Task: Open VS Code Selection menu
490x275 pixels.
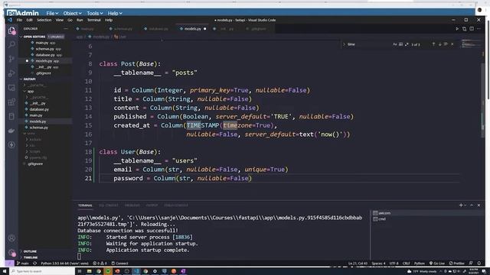Action: coord(44,20)
